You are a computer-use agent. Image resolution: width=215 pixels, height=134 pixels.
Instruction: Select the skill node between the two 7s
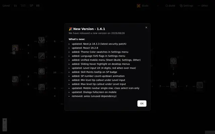(173, 85)
